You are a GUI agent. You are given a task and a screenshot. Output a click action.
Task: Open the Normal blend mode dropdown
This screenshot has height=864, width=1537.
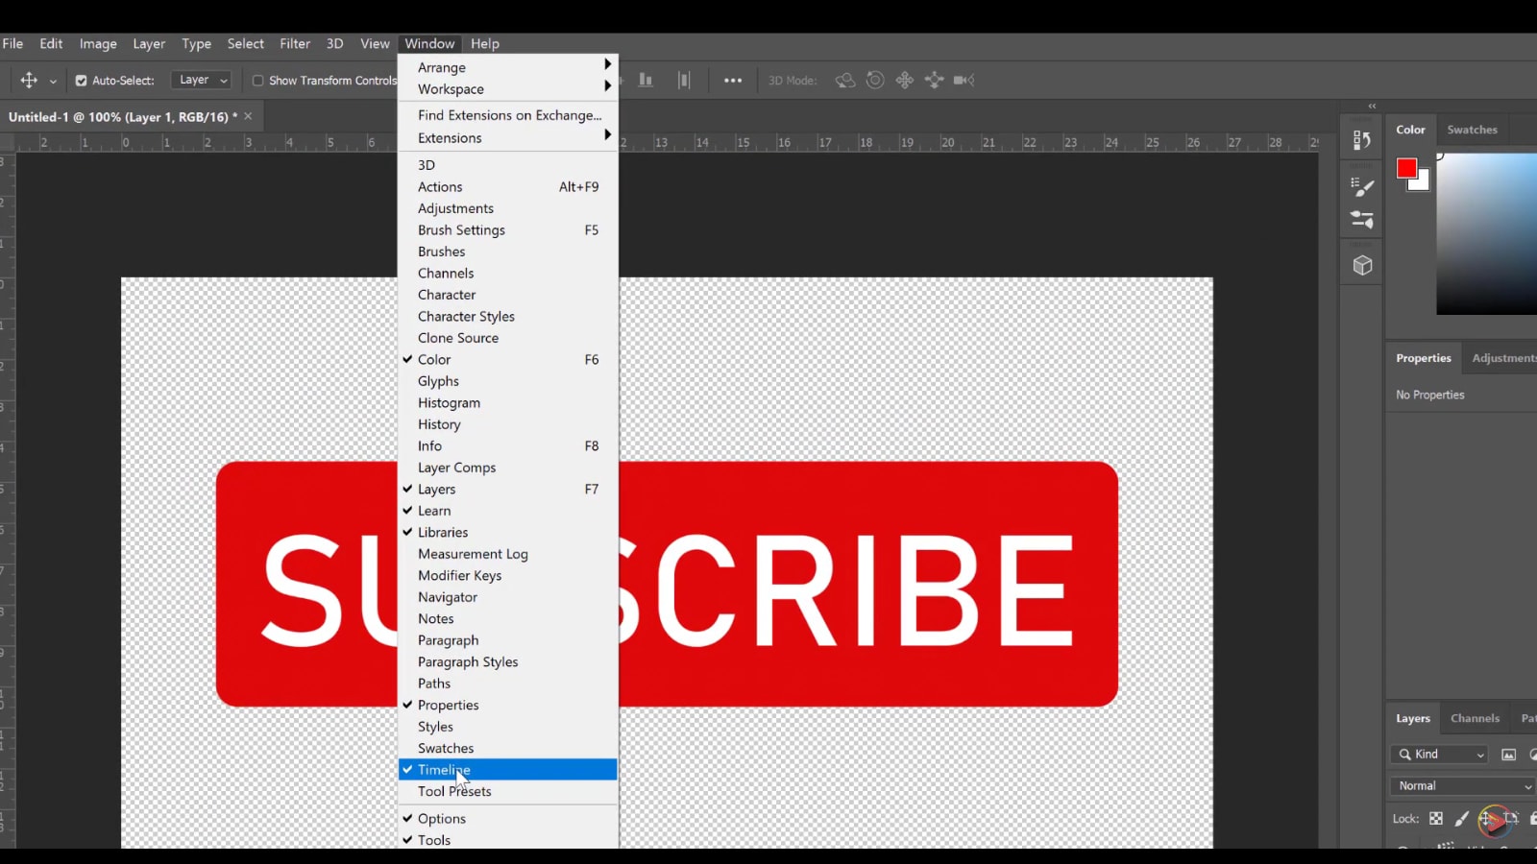[x=1463, y=786]
